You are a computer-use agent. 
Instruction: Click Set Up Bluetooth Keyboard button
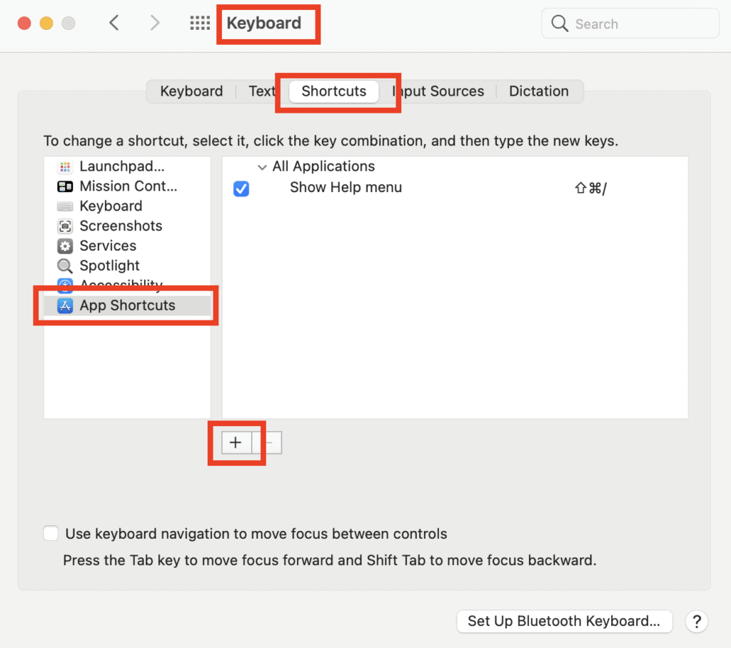point(564,621)
